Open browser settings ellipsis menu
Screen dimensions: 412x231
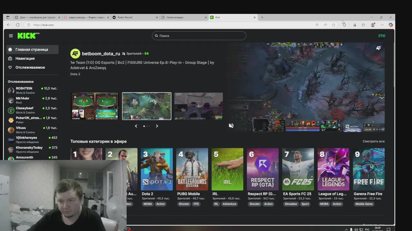(382, 25)
